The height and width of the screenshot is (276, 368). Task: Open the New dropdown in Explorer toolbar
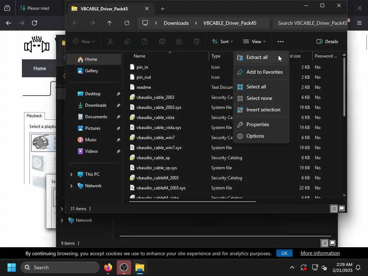[x=84, y=42]
